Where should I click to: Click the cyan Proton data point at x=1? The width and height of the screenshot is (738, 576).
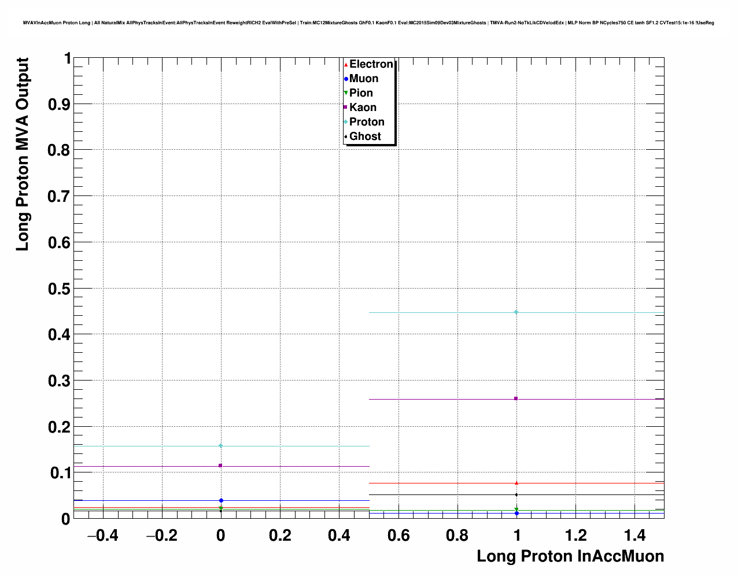516,312
